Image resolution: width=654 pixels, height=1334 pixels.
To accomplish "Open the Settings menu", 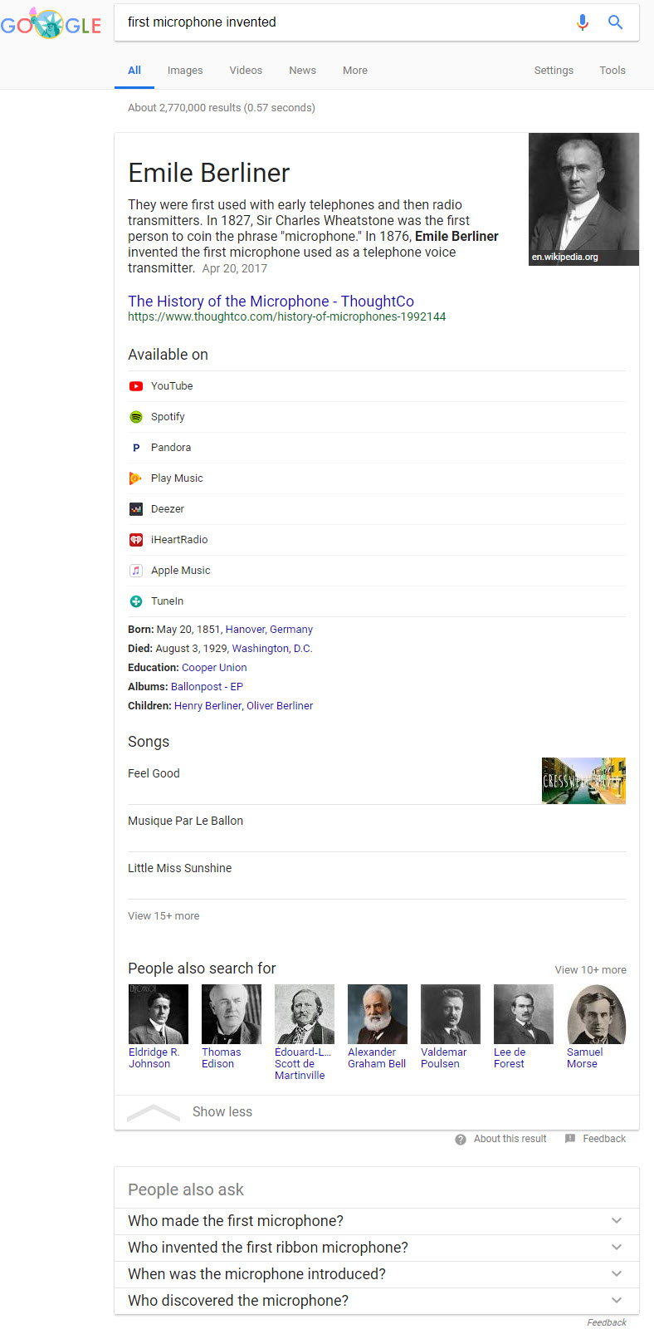I will (554, 71).
